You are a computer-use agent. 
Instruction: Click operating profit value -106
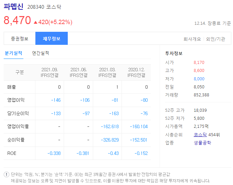(85, 100)
